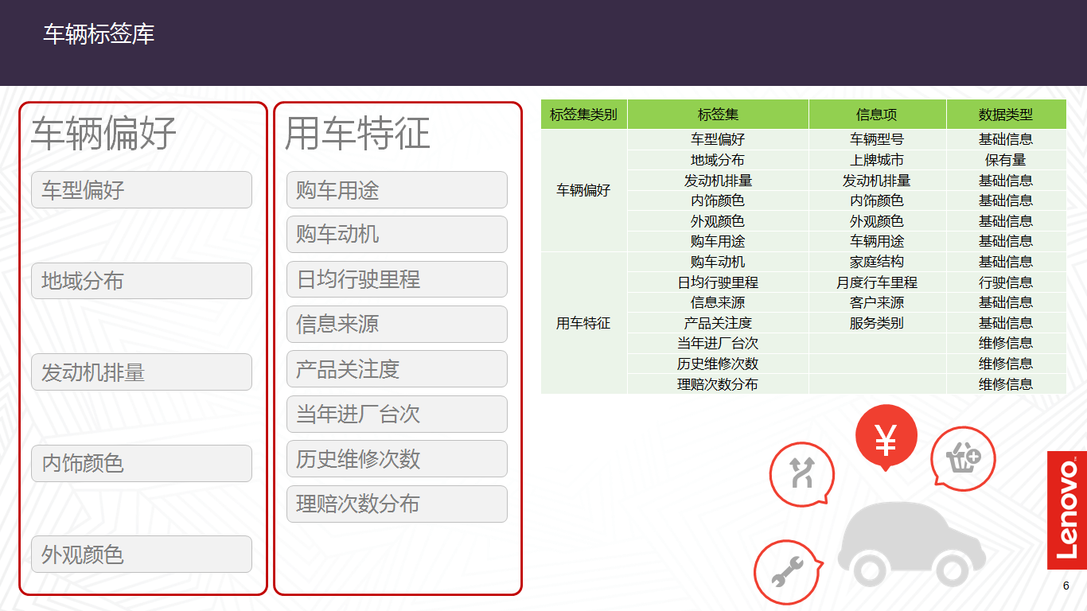
Task: Click the crossing route arrows bubble icon
Action: tap(801, 474)
